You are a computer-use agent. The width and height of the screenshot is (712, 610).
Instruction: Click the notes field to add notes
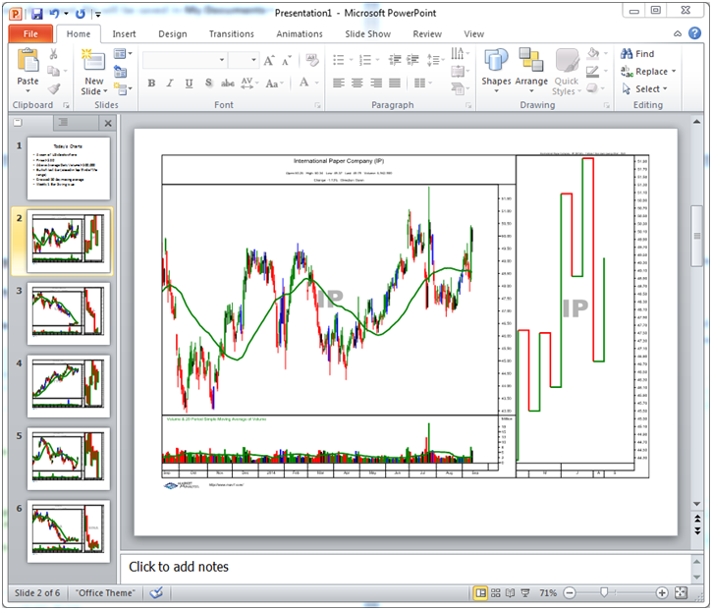(x=405, y=568)
